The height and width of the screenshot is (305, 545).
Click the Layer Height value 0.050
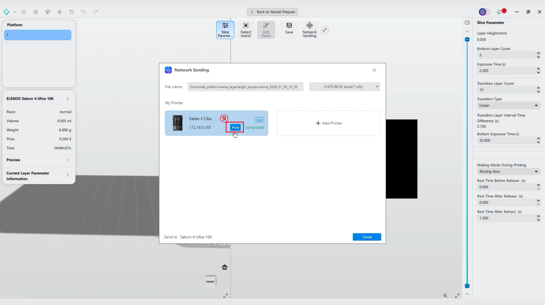[x=481, y=40]
